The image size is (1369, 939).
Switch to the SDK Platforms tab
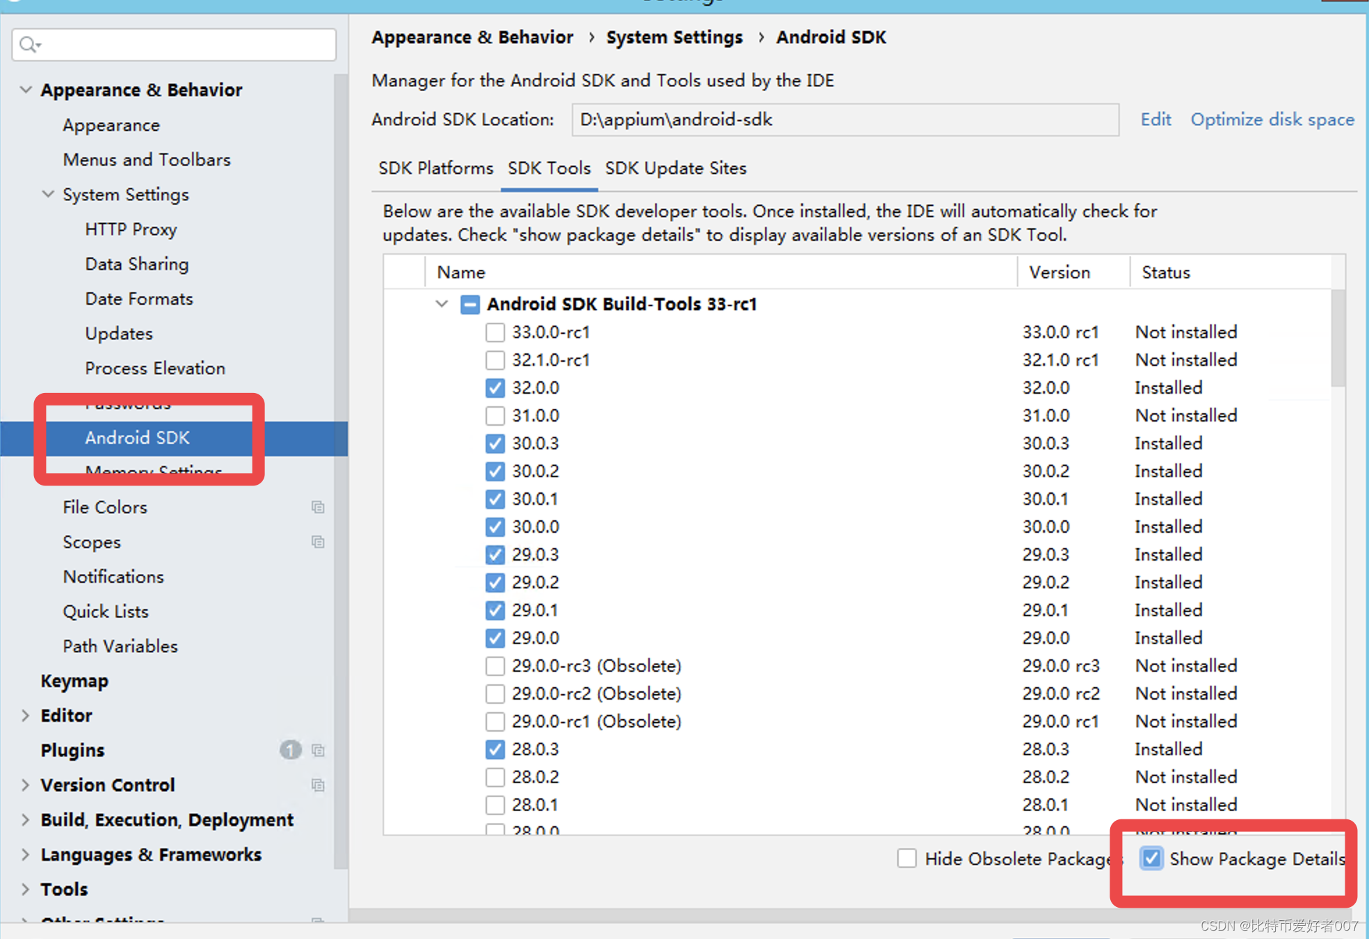[x=435, y=168]
